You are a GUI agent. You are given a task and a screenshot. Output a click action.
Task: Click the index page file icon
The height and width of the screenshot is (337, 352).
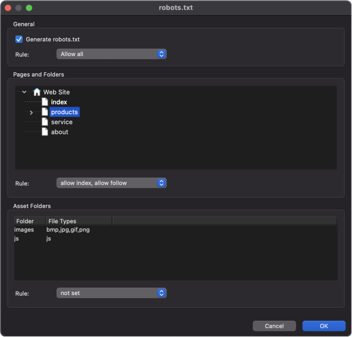45,102
